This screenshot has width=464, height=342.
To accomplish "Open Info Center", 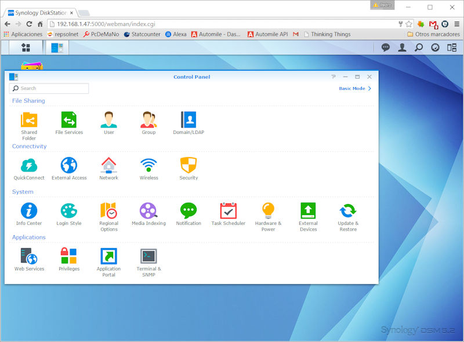I will (29, 214).
